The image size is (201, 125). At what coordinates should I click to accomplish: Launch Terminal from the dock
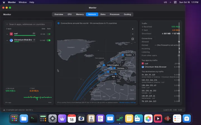[33, 119]
